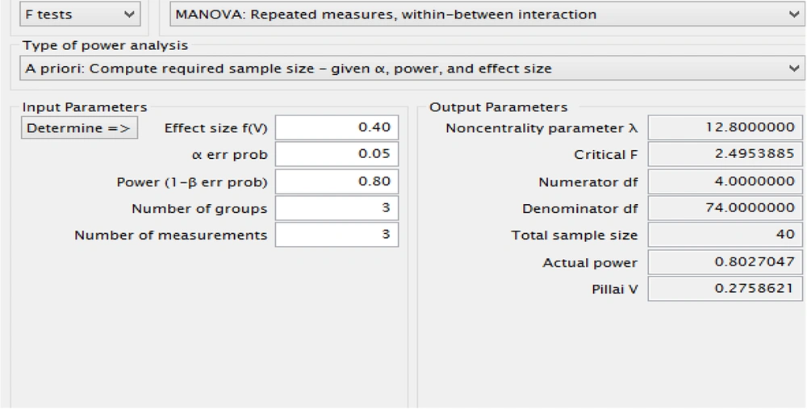Click the Denominator df output box
The height and width of the screenshot is (409, 807).
pyautogui.click(x=726, y=208)
